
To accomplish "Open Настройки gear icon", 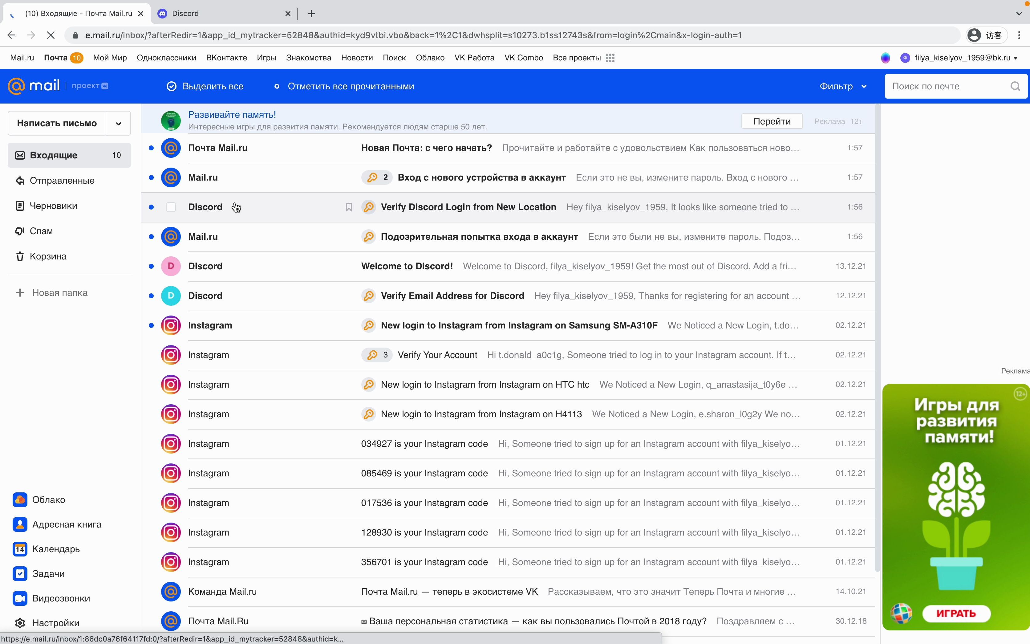I will 20,623.
